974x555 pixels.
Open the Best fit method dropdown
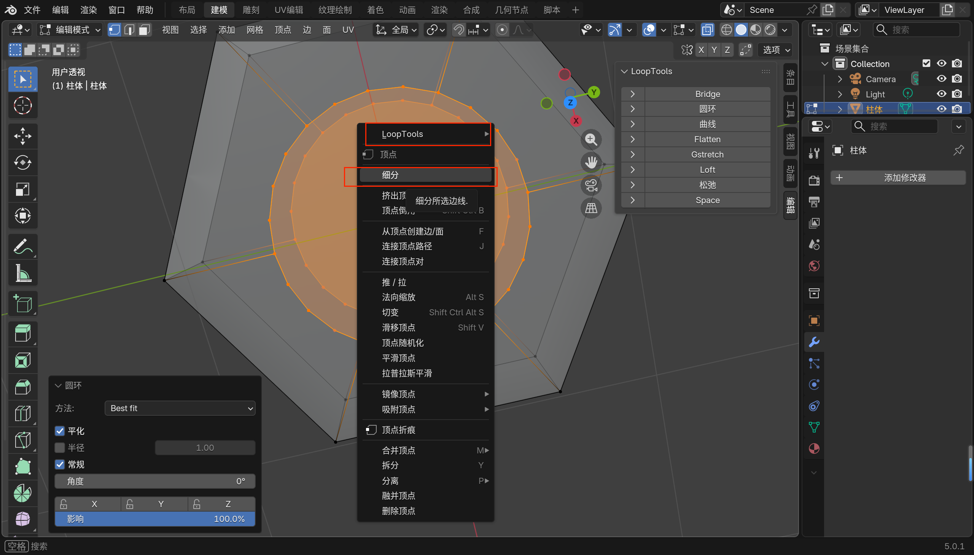(180, 408)
